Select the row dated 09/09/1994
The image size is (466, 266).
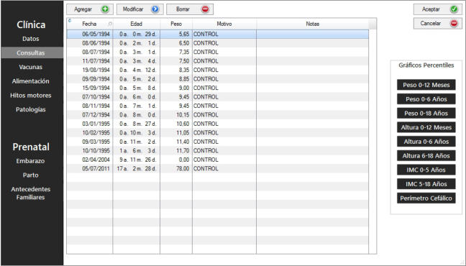pyautogui.click(x=218, y=79)
